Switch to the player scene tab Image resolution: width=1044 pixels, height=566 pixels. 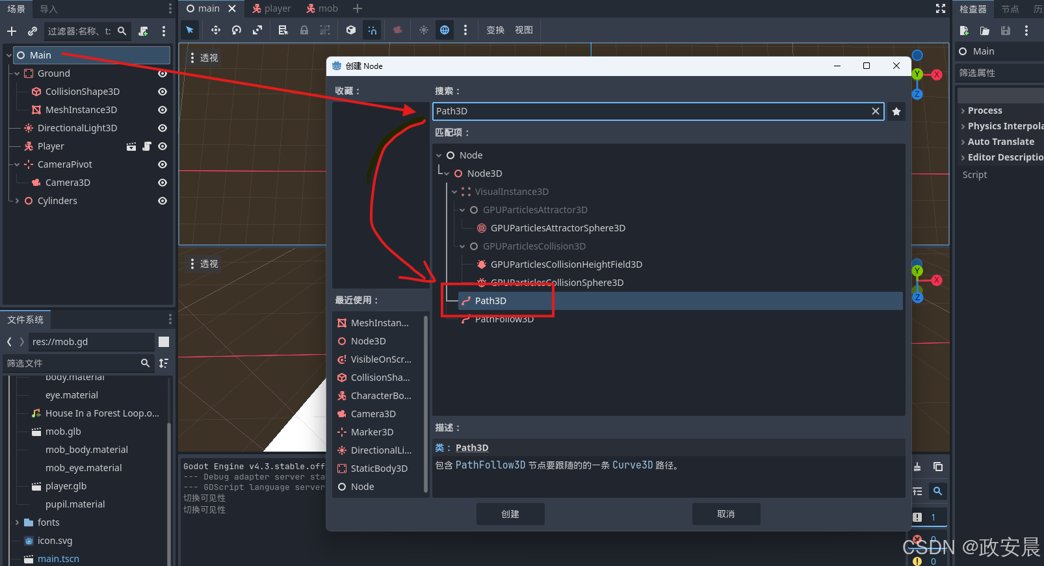point(271,8)
